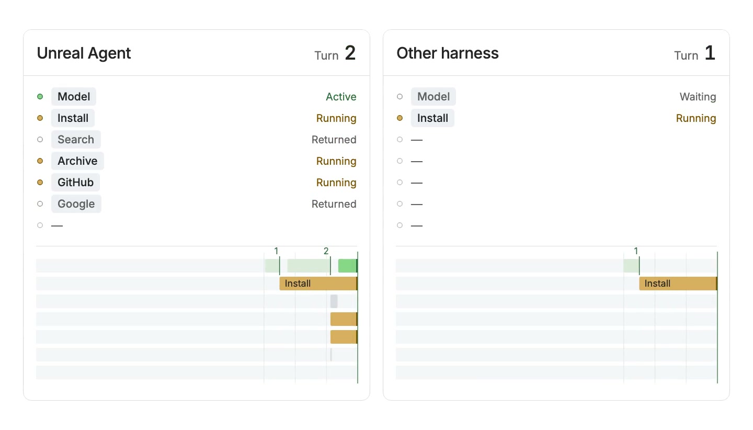Click the "Waiting" status in Other harness
Image resolution: width=753 pixels, height=430 pixels.
pos(698,97)
